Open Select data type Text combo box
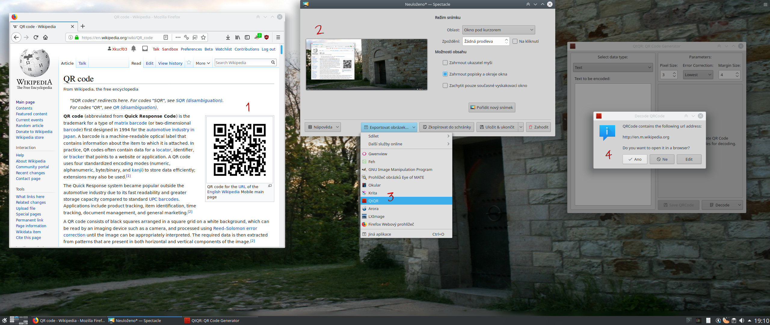This screenshot has height=325, width=770. click(613, 67)
